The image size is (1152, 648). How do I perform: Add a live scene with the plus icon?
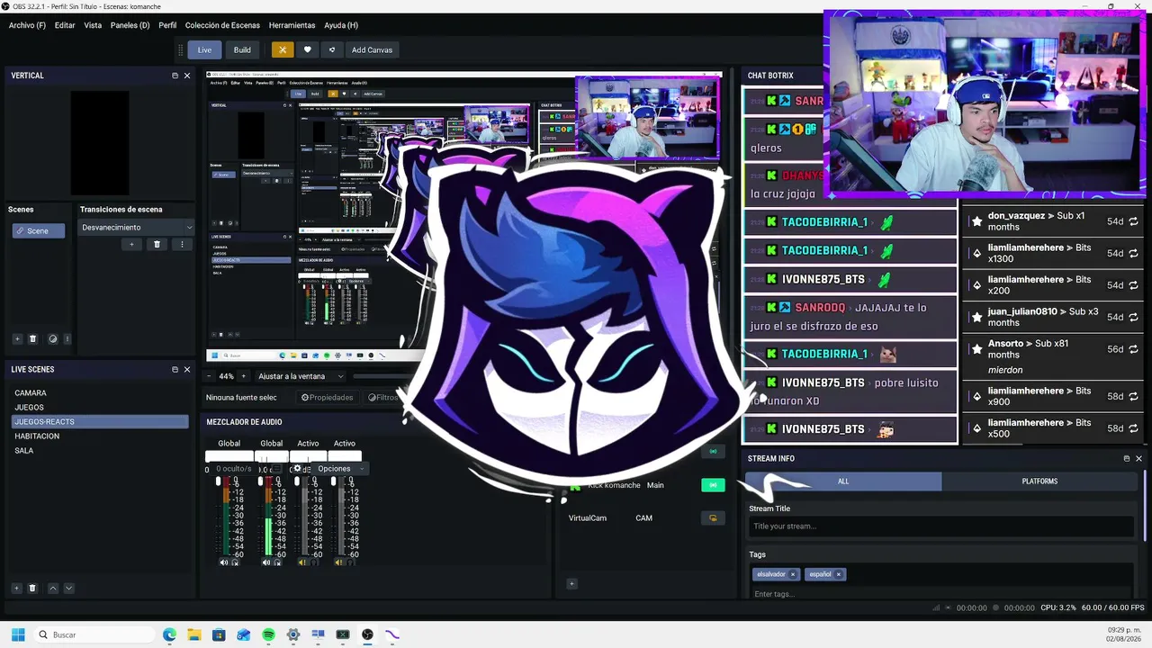(x=16, y=588)
